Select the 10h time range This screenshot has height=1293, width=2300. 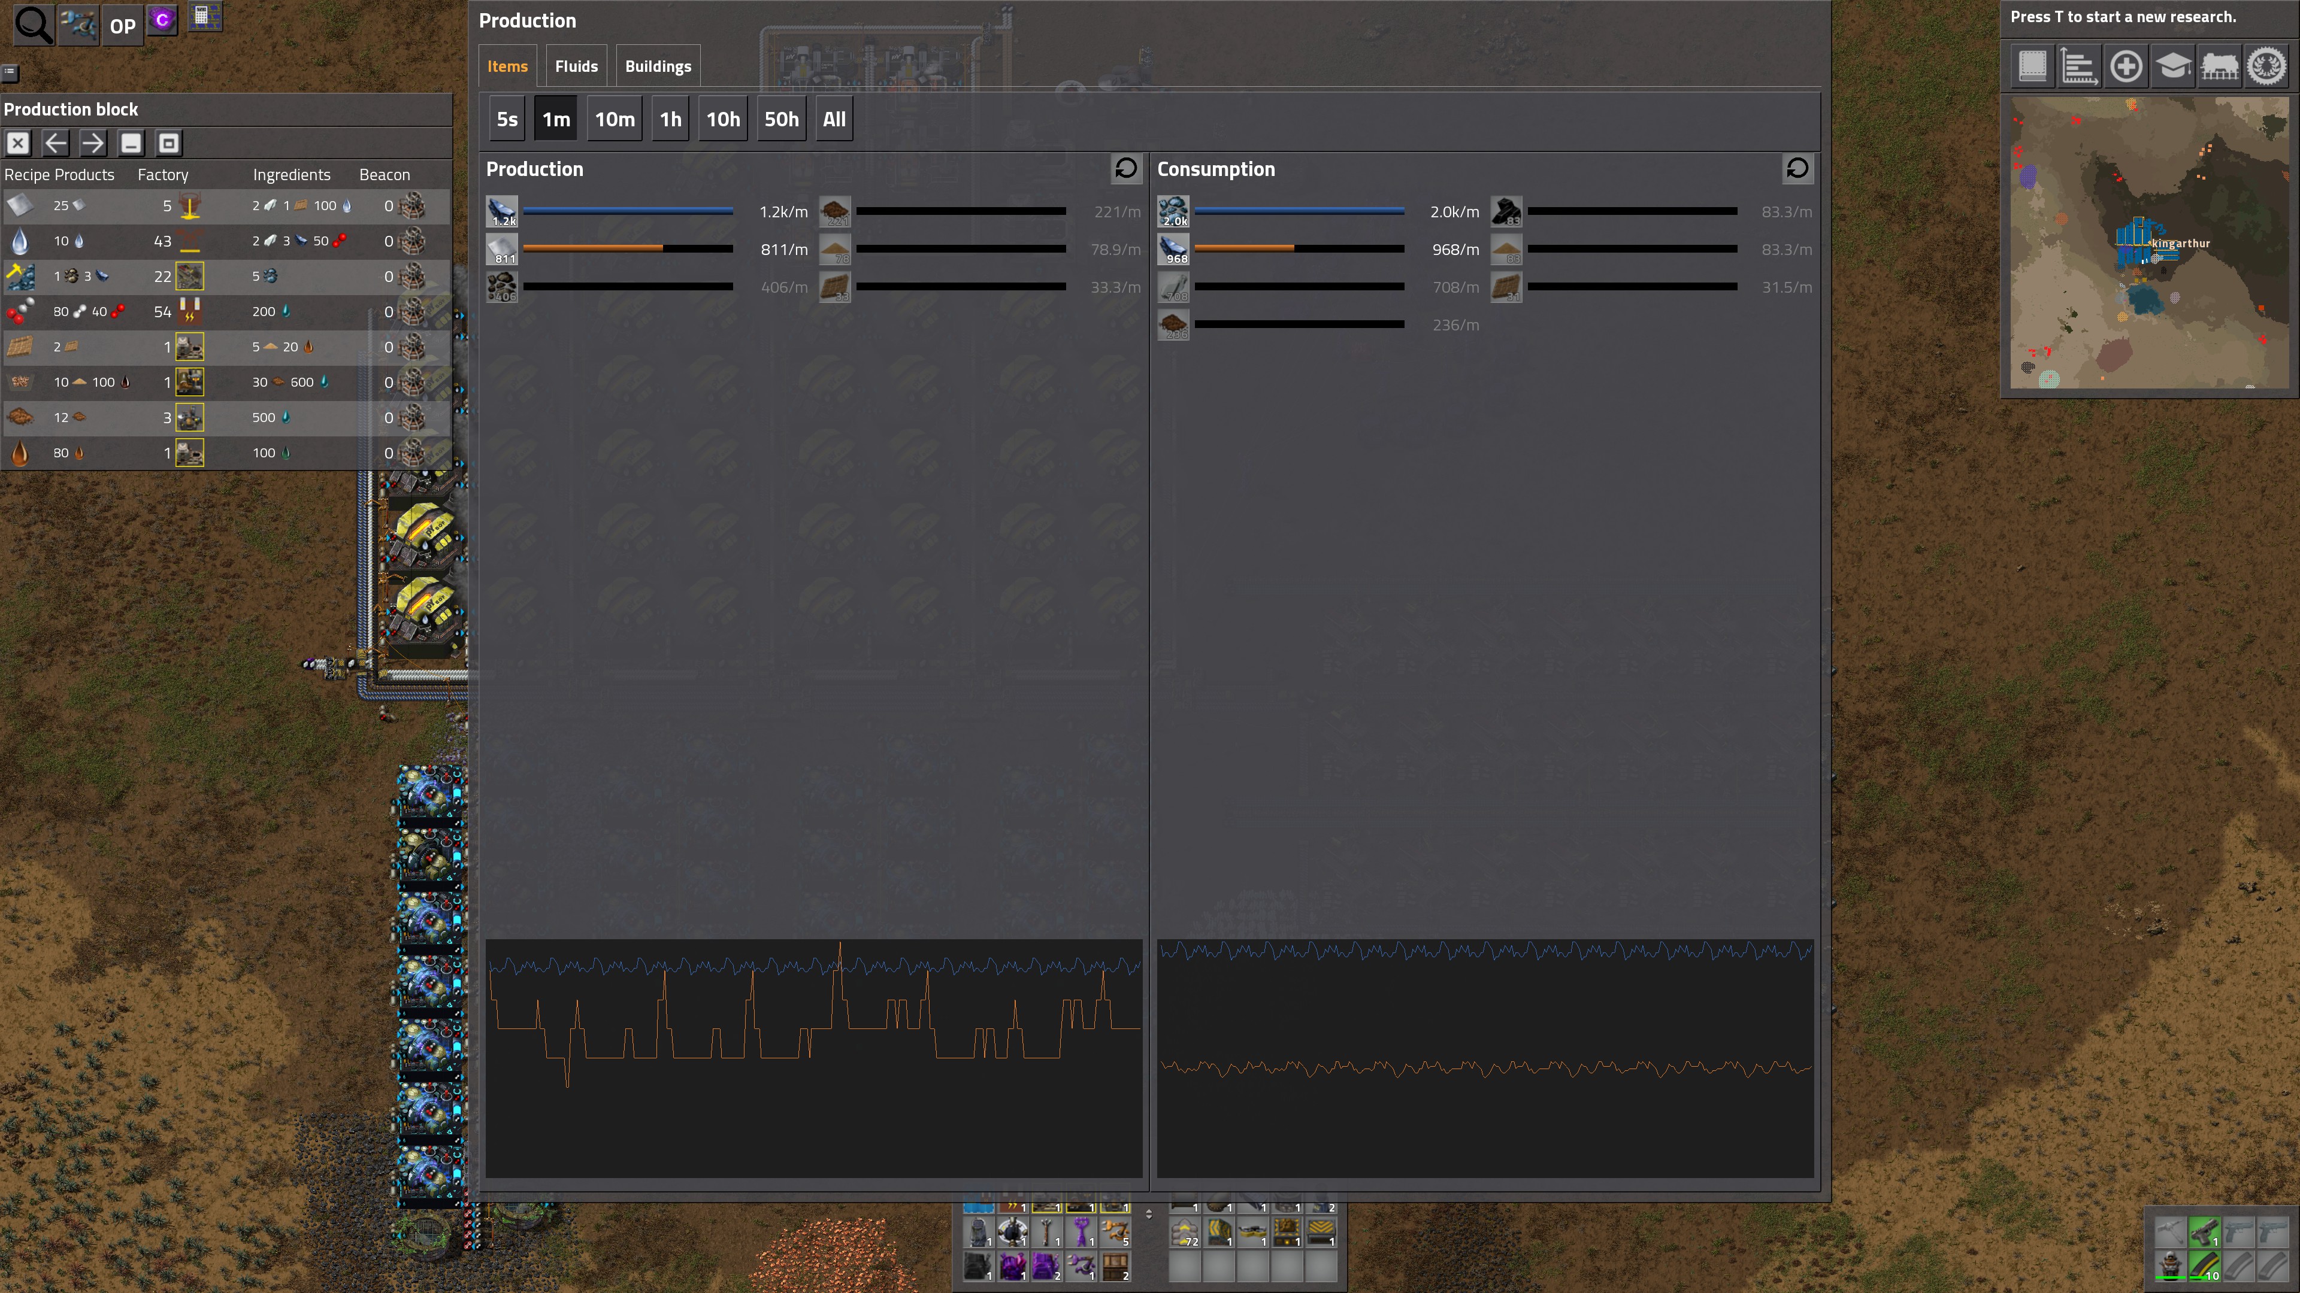coord(723,119)
